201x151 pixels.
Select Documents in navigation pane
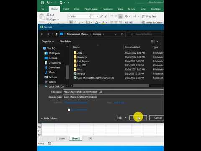pos(53,63)
